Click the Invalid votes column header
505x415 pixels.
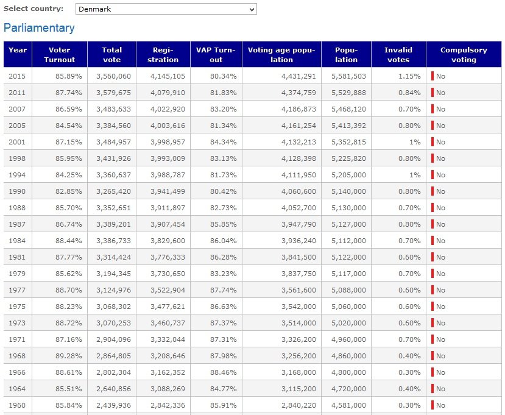pos(398,54)
